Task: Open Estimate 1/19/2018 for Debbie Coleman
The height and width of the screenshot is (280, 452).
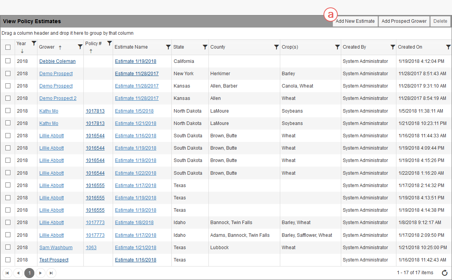Action: 135,61
